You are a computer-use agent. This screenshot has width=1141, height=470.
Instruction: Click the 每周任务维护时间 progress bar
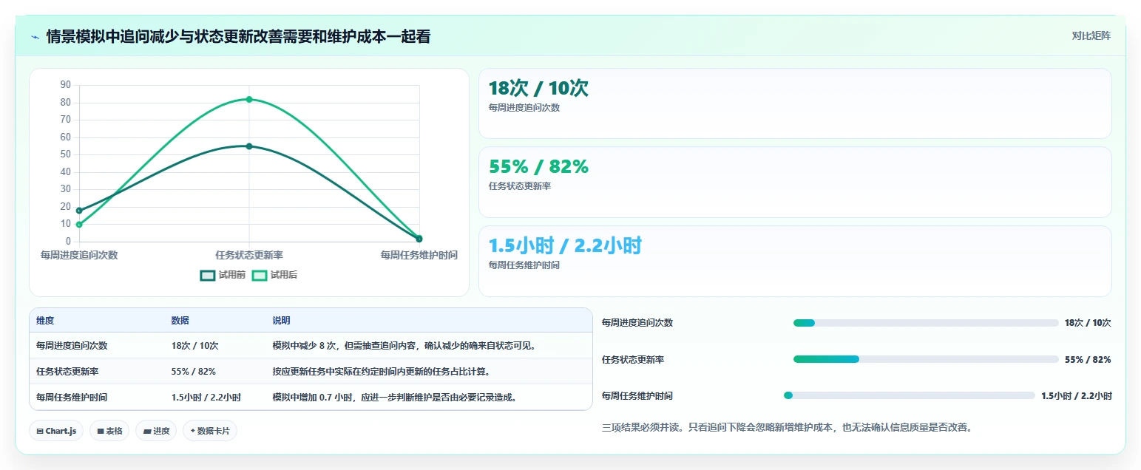coord(909,395)
